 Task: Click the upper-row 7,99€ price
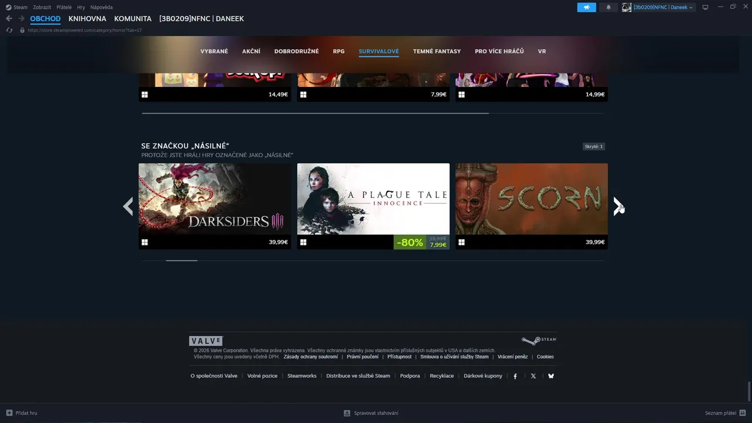(x=438, y=94)
